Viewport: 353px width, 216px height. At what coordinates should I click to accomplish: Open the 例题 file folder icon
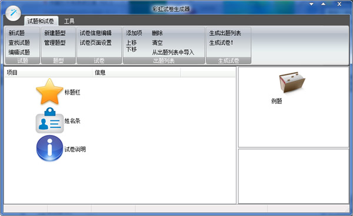point(292,82)
